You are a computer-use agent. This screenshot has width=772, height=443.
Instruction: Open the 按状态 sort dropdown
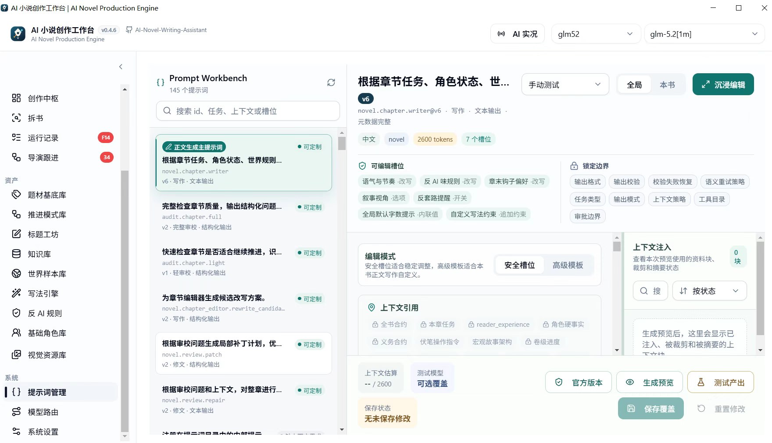(x=709, y=291)
